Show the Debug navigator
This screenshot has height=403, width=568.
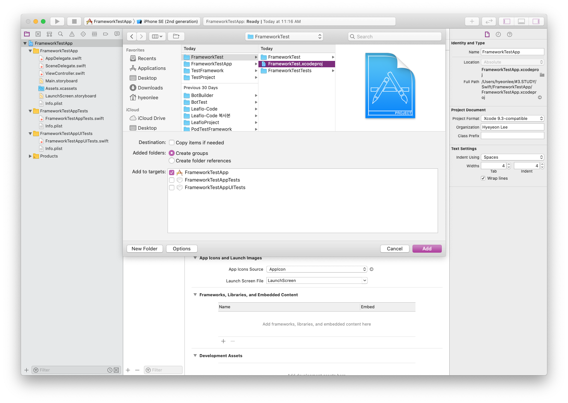point(94,34)
